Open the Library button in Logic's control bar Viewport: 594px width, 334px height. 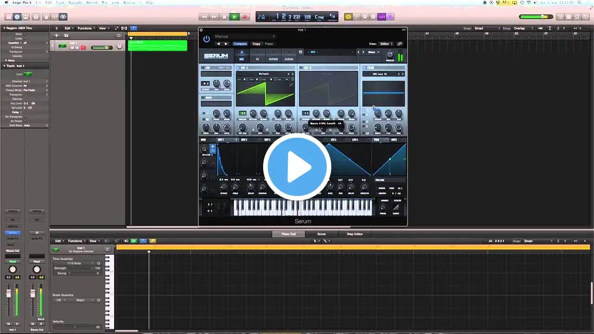click(8, 17)
